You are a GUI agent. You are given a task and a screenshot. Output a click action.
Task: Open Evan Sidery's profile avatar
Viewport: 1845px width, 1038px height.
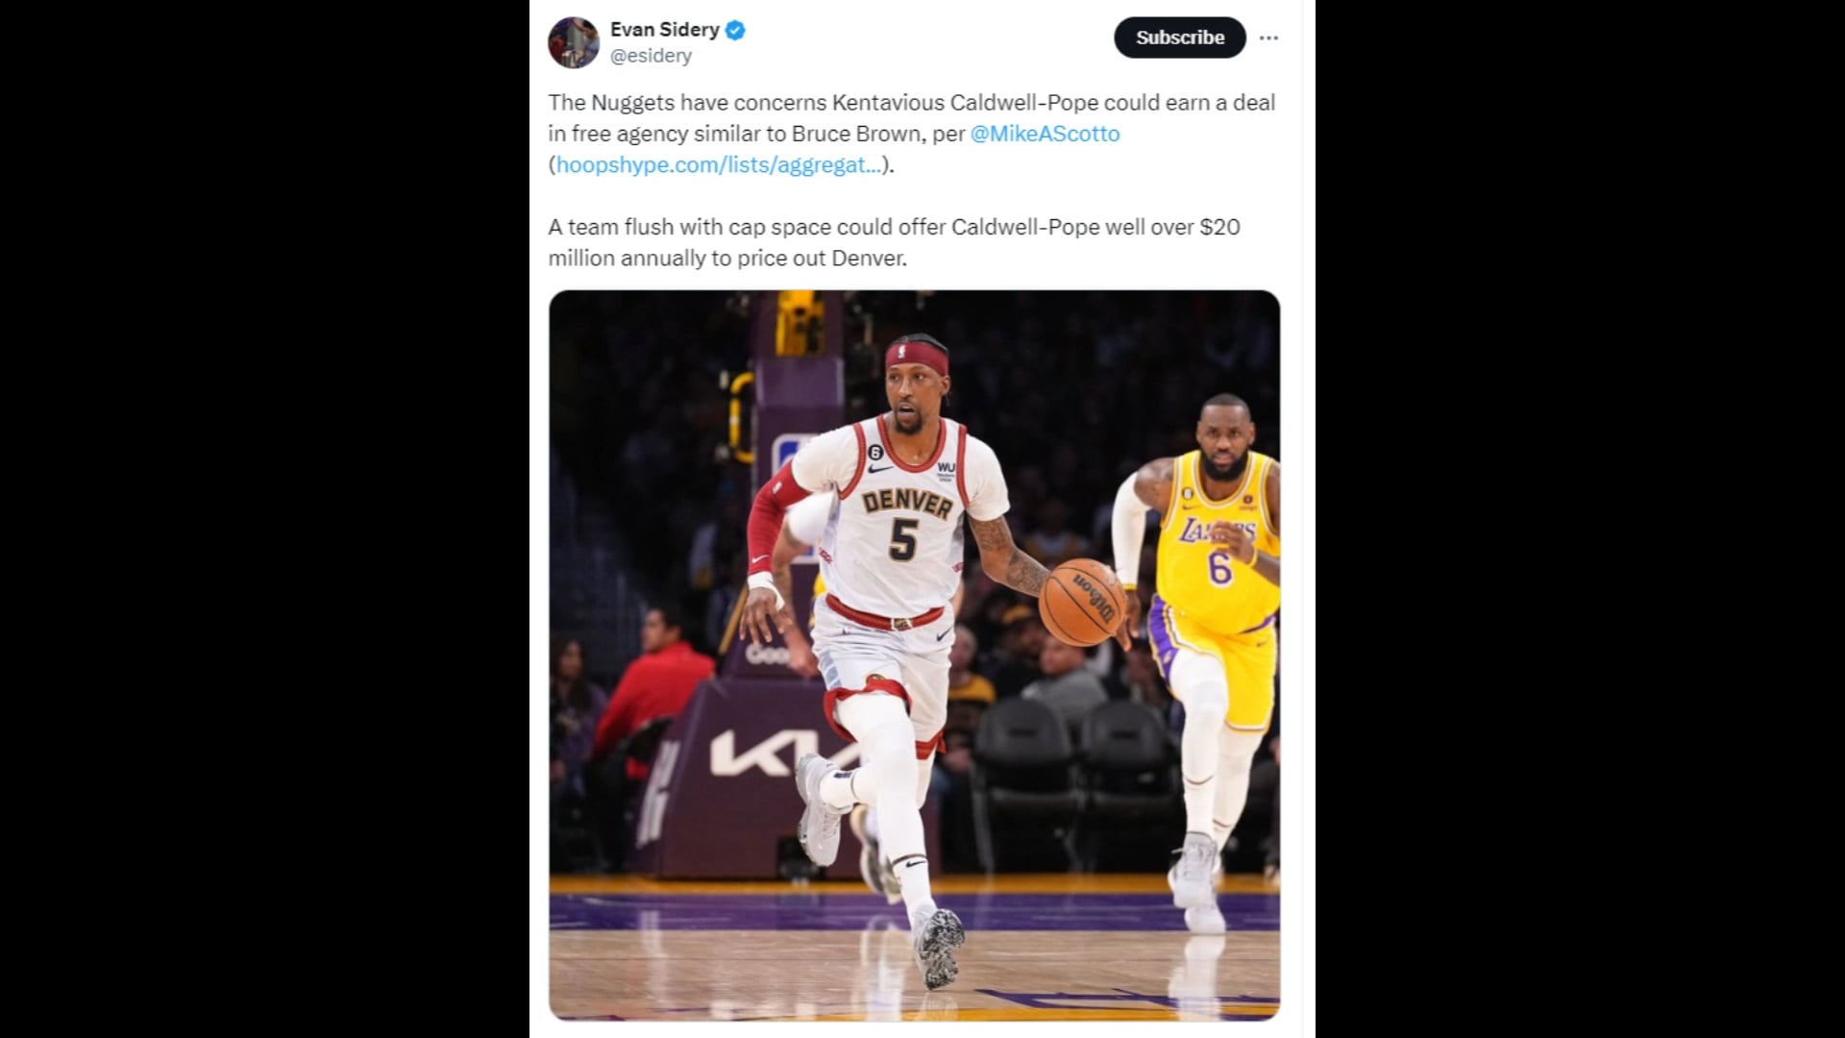574,42
